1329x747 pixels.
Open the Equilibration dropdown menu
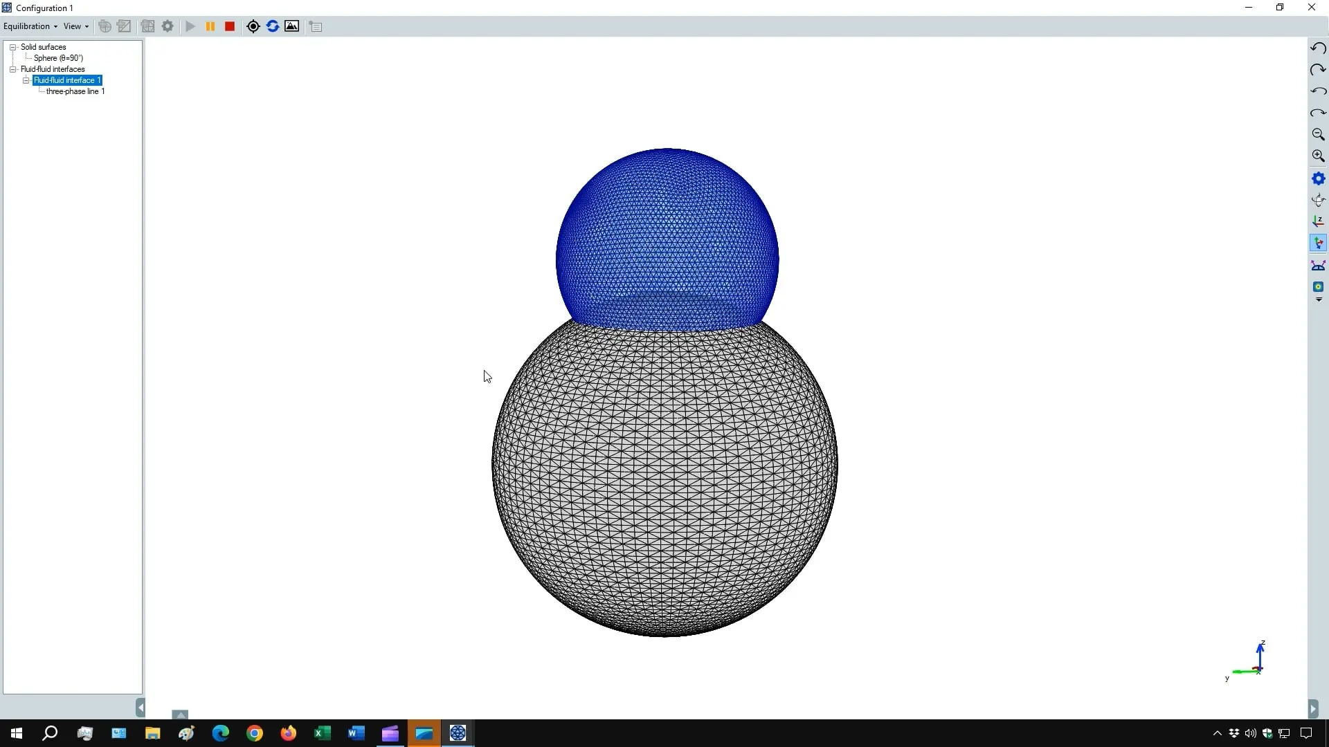pyautogui.click(x=30, y=26)
